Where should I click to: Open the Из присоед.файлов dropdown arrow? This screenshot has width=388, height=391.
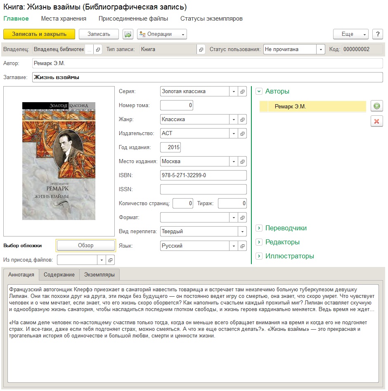(x=102, y=260)
